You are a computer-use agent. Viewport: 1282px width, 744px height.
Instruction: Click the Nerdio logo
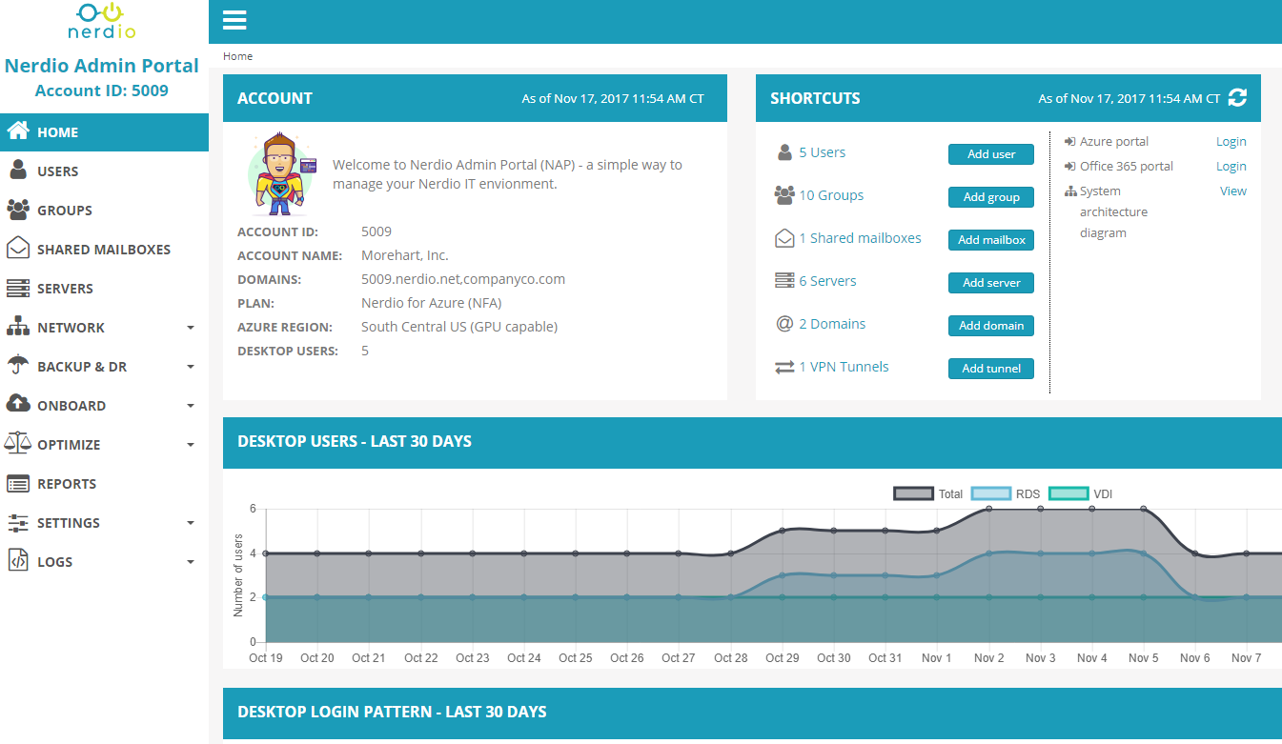coord(102,22)
